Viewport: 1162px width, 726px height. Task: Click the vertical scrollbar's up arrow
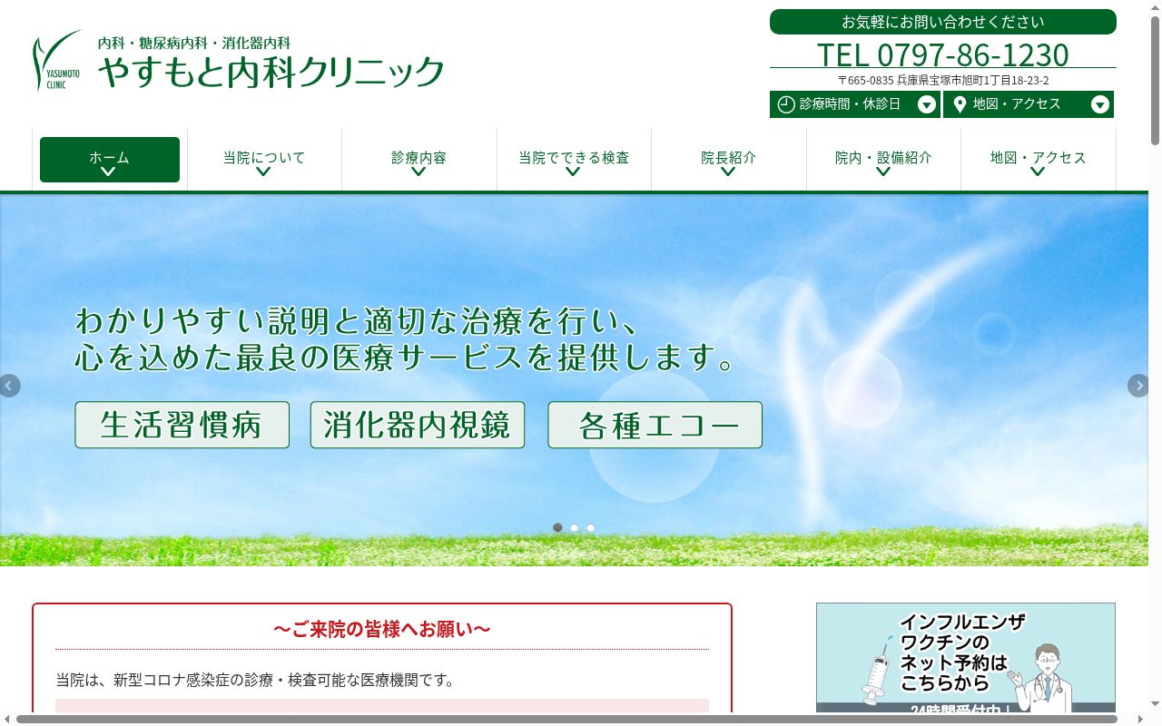coord(1155,6)
